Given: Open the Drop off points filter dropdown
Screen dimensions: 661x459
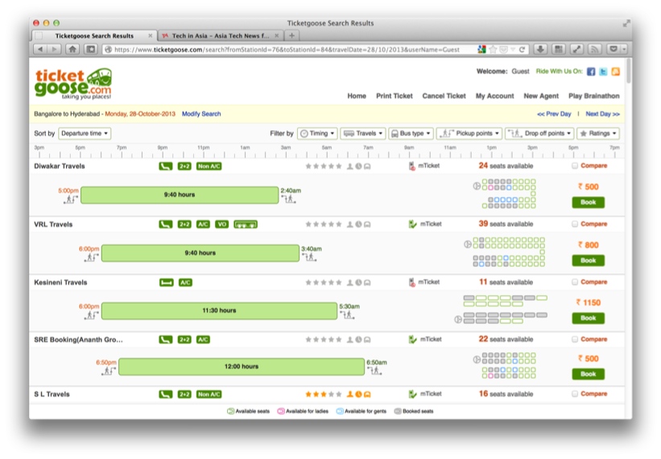Looking at the screenshot, I should coord(539,133).
